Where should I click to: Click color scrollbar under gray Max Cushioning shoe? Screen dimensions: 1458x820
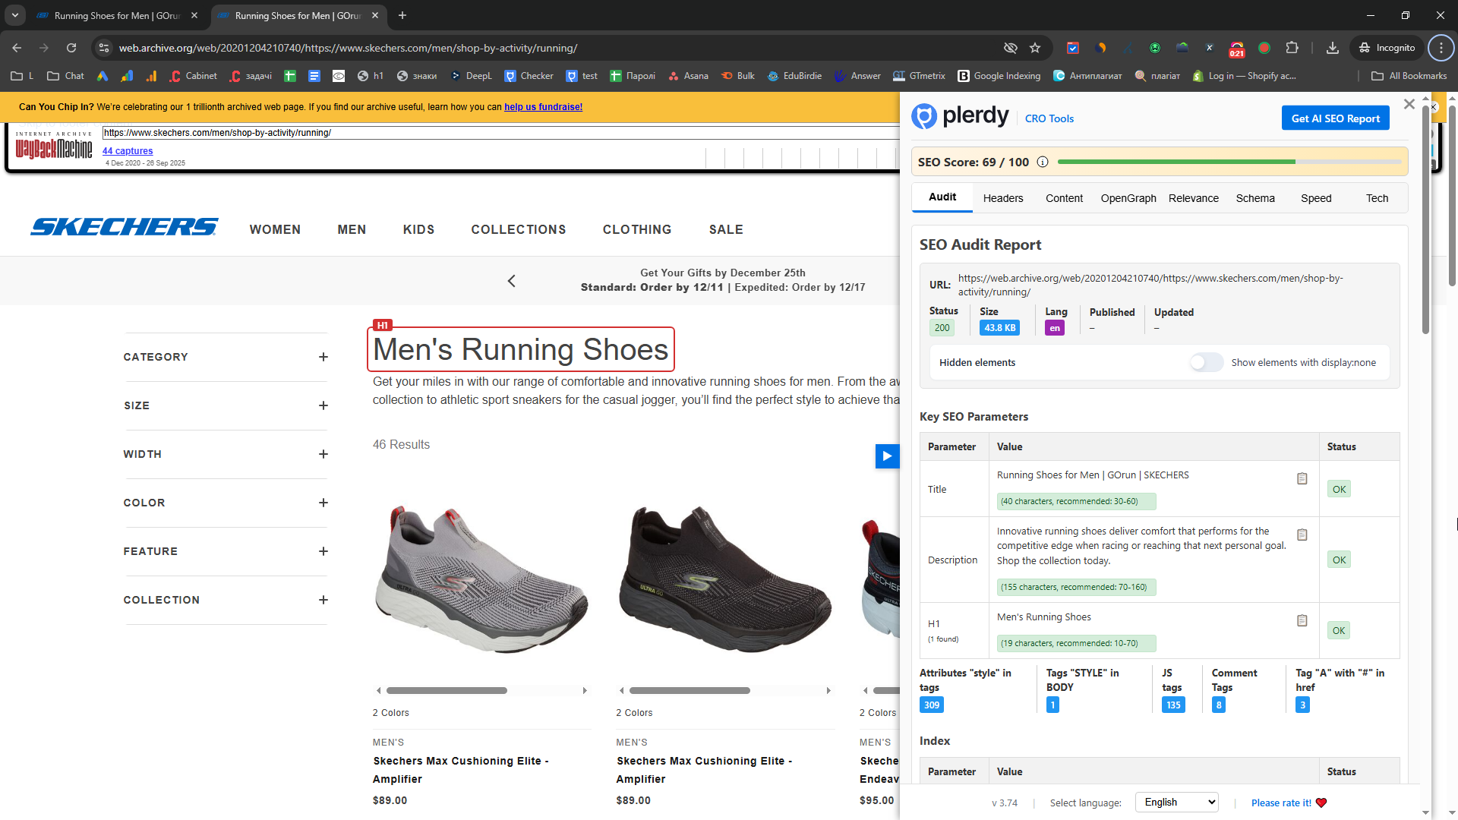pos(447,691)
